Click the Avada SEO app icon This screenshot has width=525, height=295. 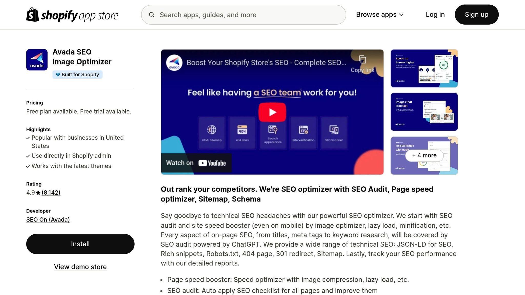[37, 60]
